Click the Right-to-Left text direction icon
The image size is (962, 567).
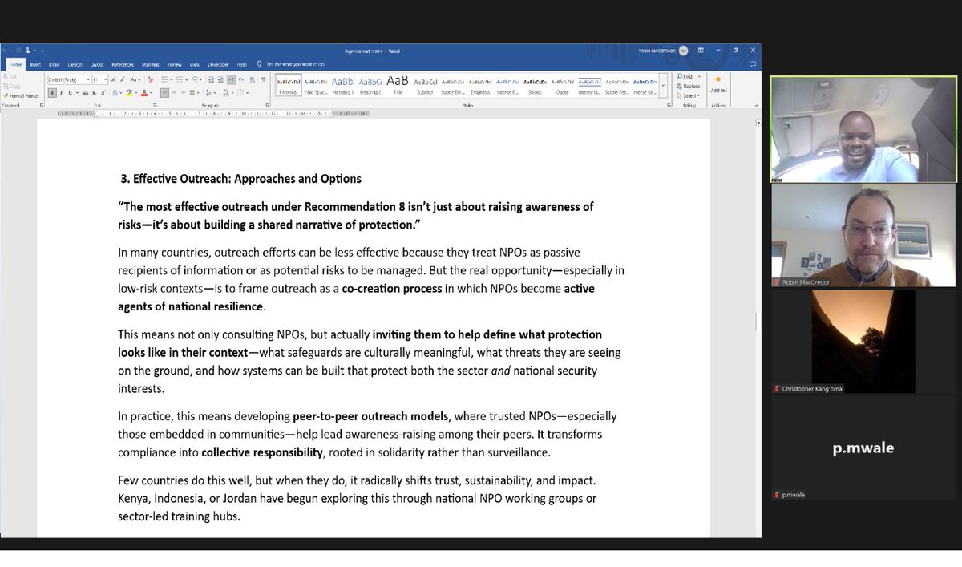click(241, 79)
